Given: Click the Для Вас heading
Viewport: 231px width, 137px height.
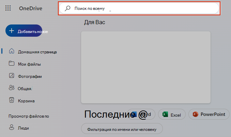Looking at the screenshot, I should 95,22.
